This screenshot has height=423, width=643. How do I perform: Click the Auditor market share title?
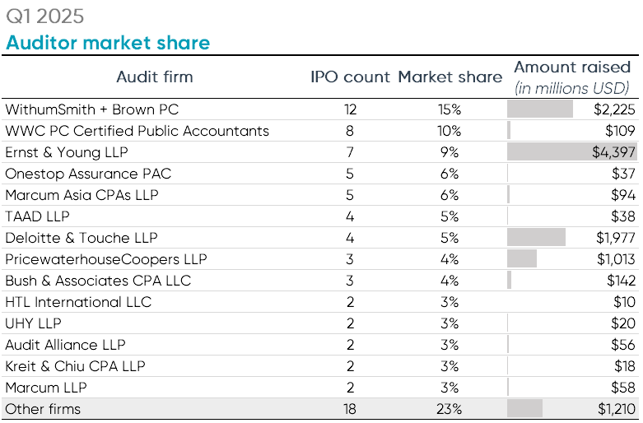(x=108, y=43)
